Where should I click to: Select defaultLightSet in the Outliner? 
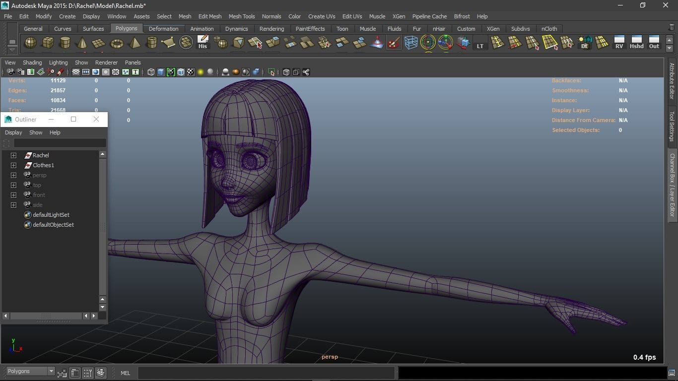pyautogui.click(x=51, y=215)
